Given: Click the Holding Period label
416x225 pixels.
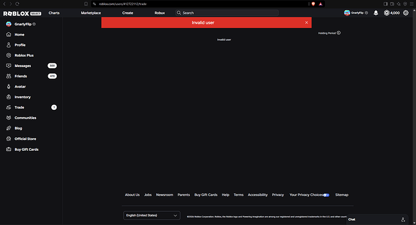Looking at the screenshot, I should click(327, 33).
